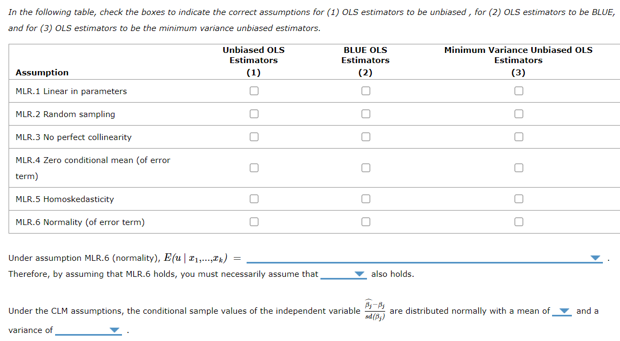The height and width of the screenshot is (341, 620).
Task: Check MLR.3 under BLUE OLS Estimators
Action: (365, 136)
